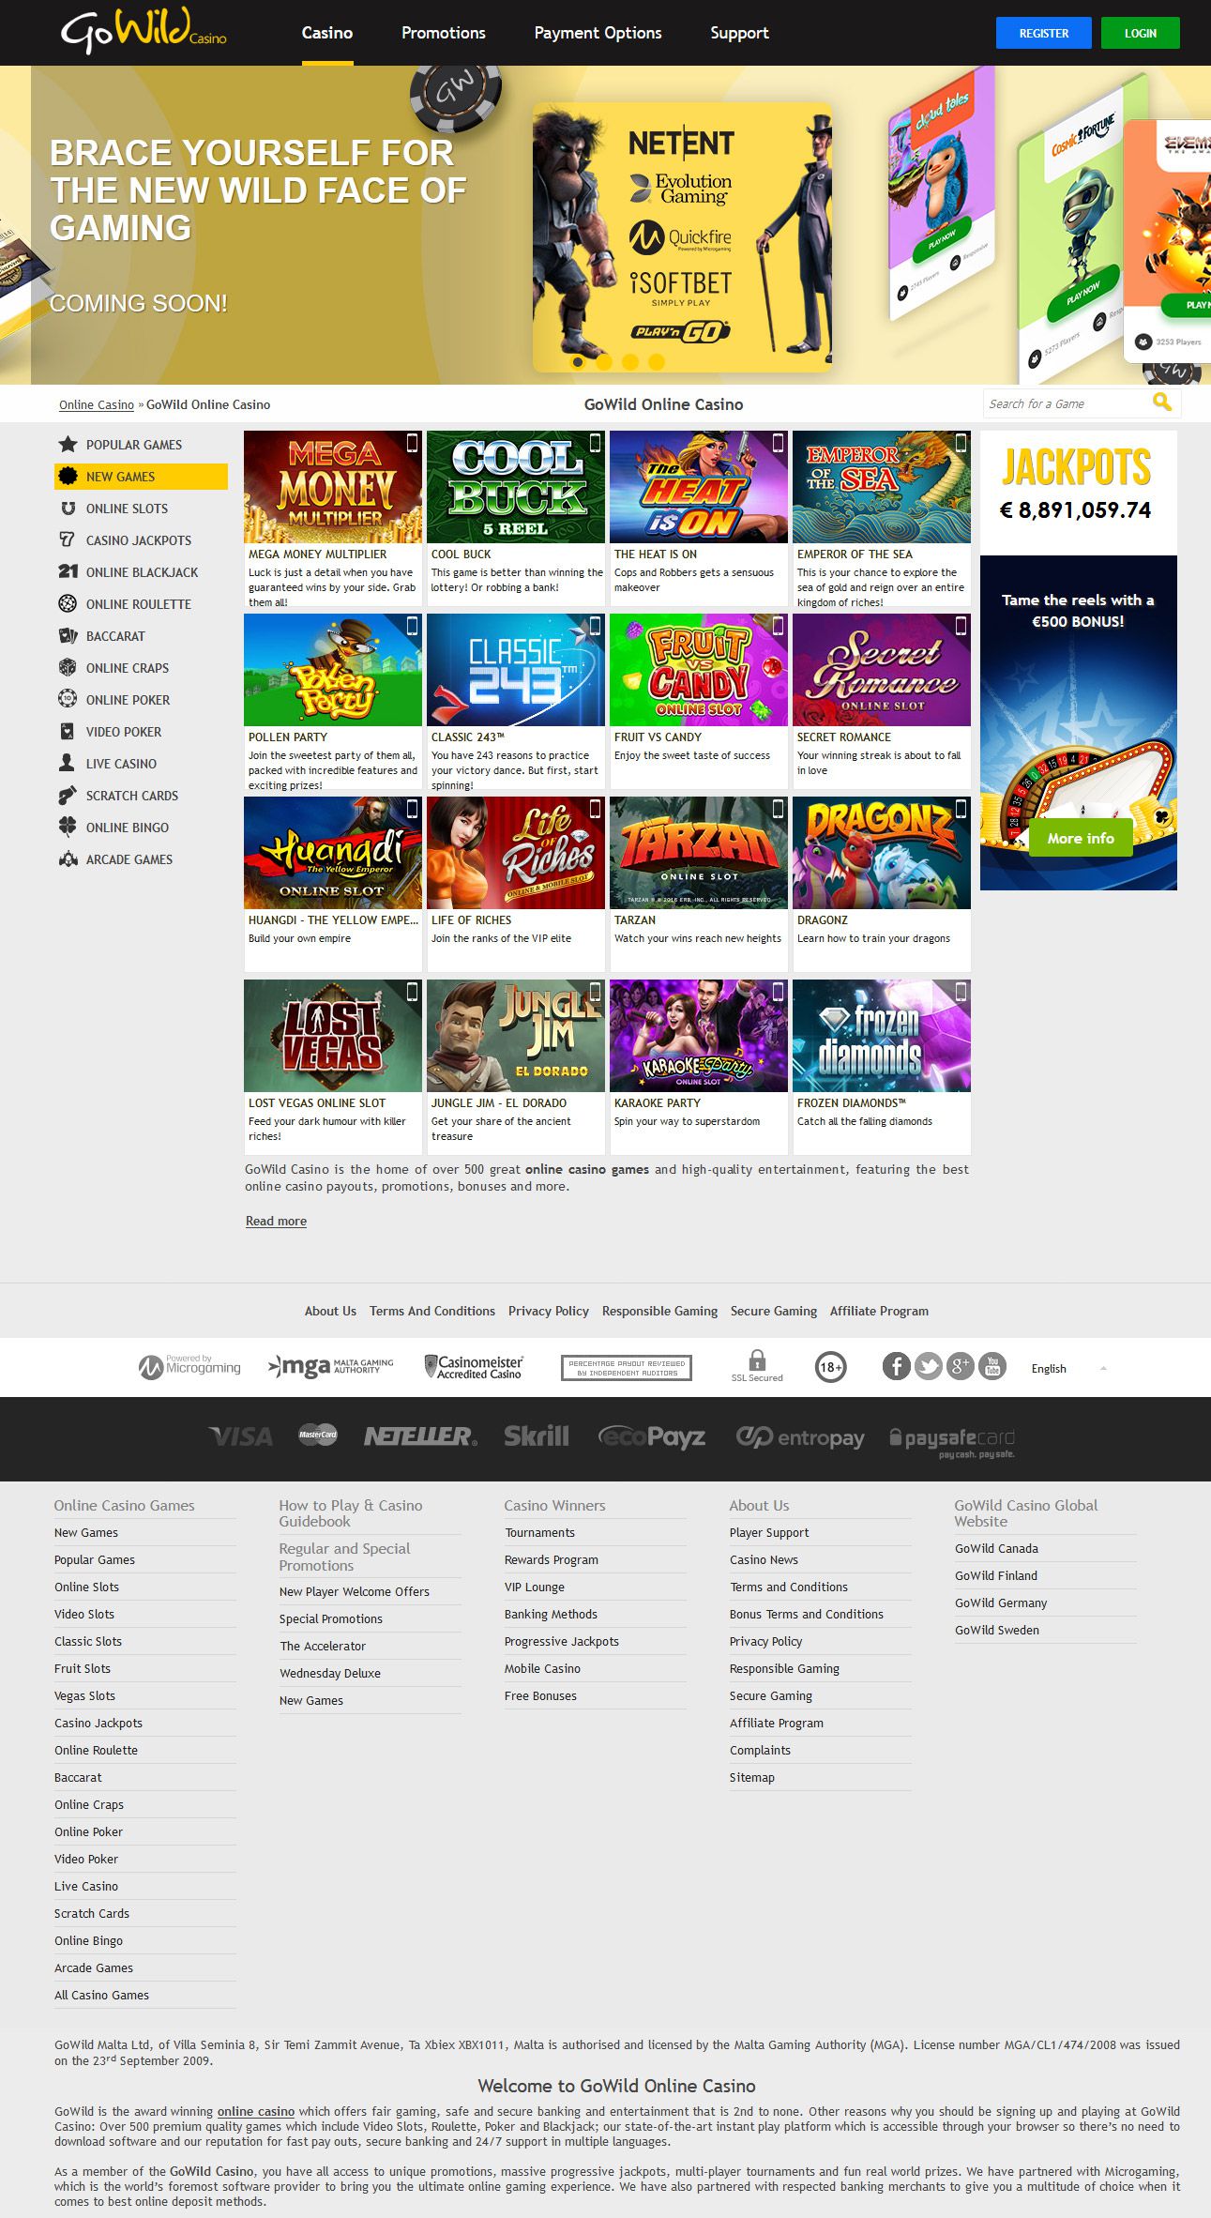Open the Affiliate Program link in footer bar

[879, 1311]
